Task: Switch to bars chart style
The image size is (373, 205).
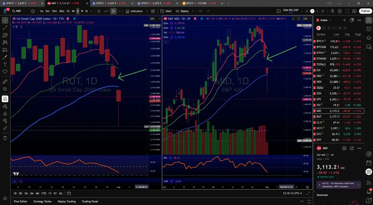Action: (x=99, y=11)
